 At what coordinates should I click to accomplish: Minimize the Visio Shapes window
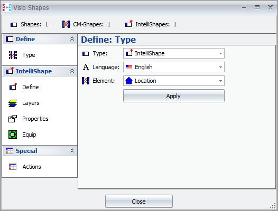244,8
